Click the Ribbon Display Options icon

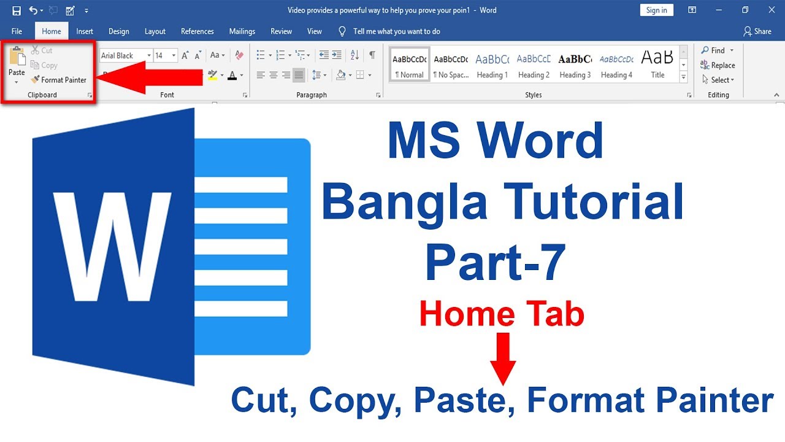pyautogui.click(x=692, y=10)
